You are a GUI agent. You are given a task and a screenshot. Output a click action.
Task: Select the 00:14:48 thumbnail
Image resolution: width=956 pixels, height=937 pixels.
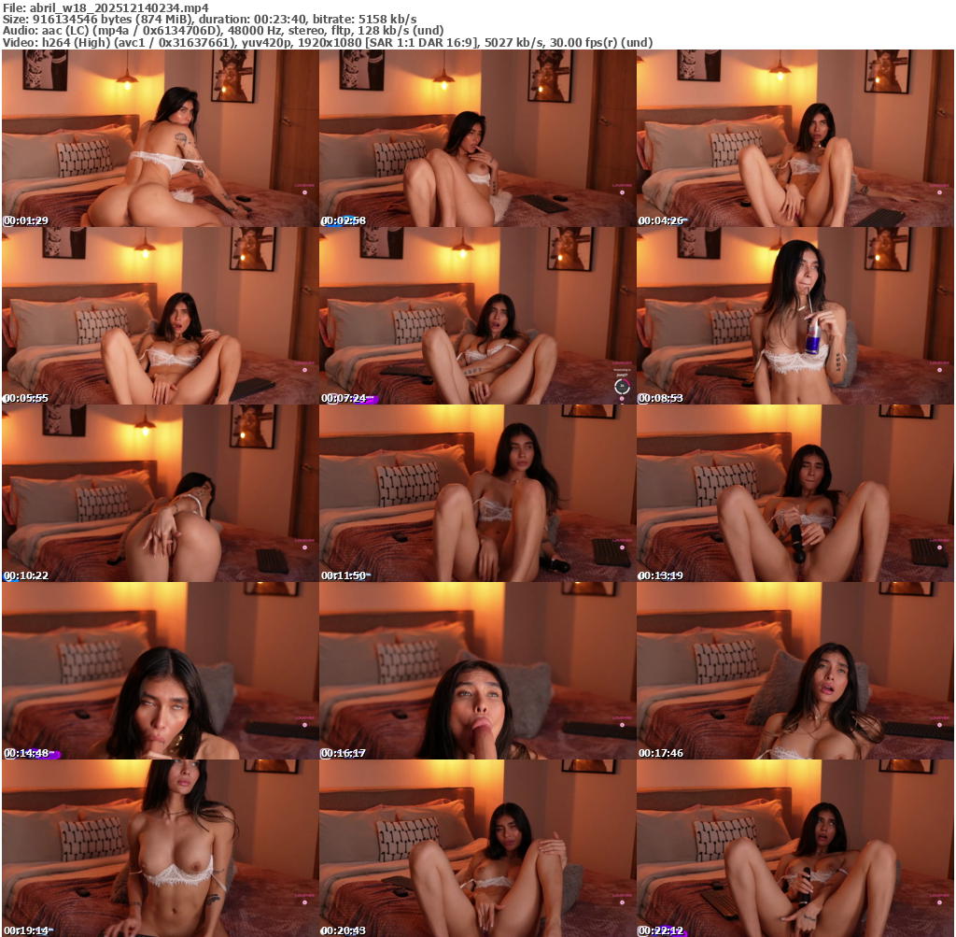click(x=160, y=671)
